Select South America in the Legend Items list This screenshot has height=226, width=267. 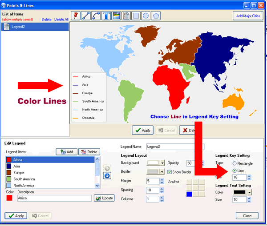[x=50, y=179]
